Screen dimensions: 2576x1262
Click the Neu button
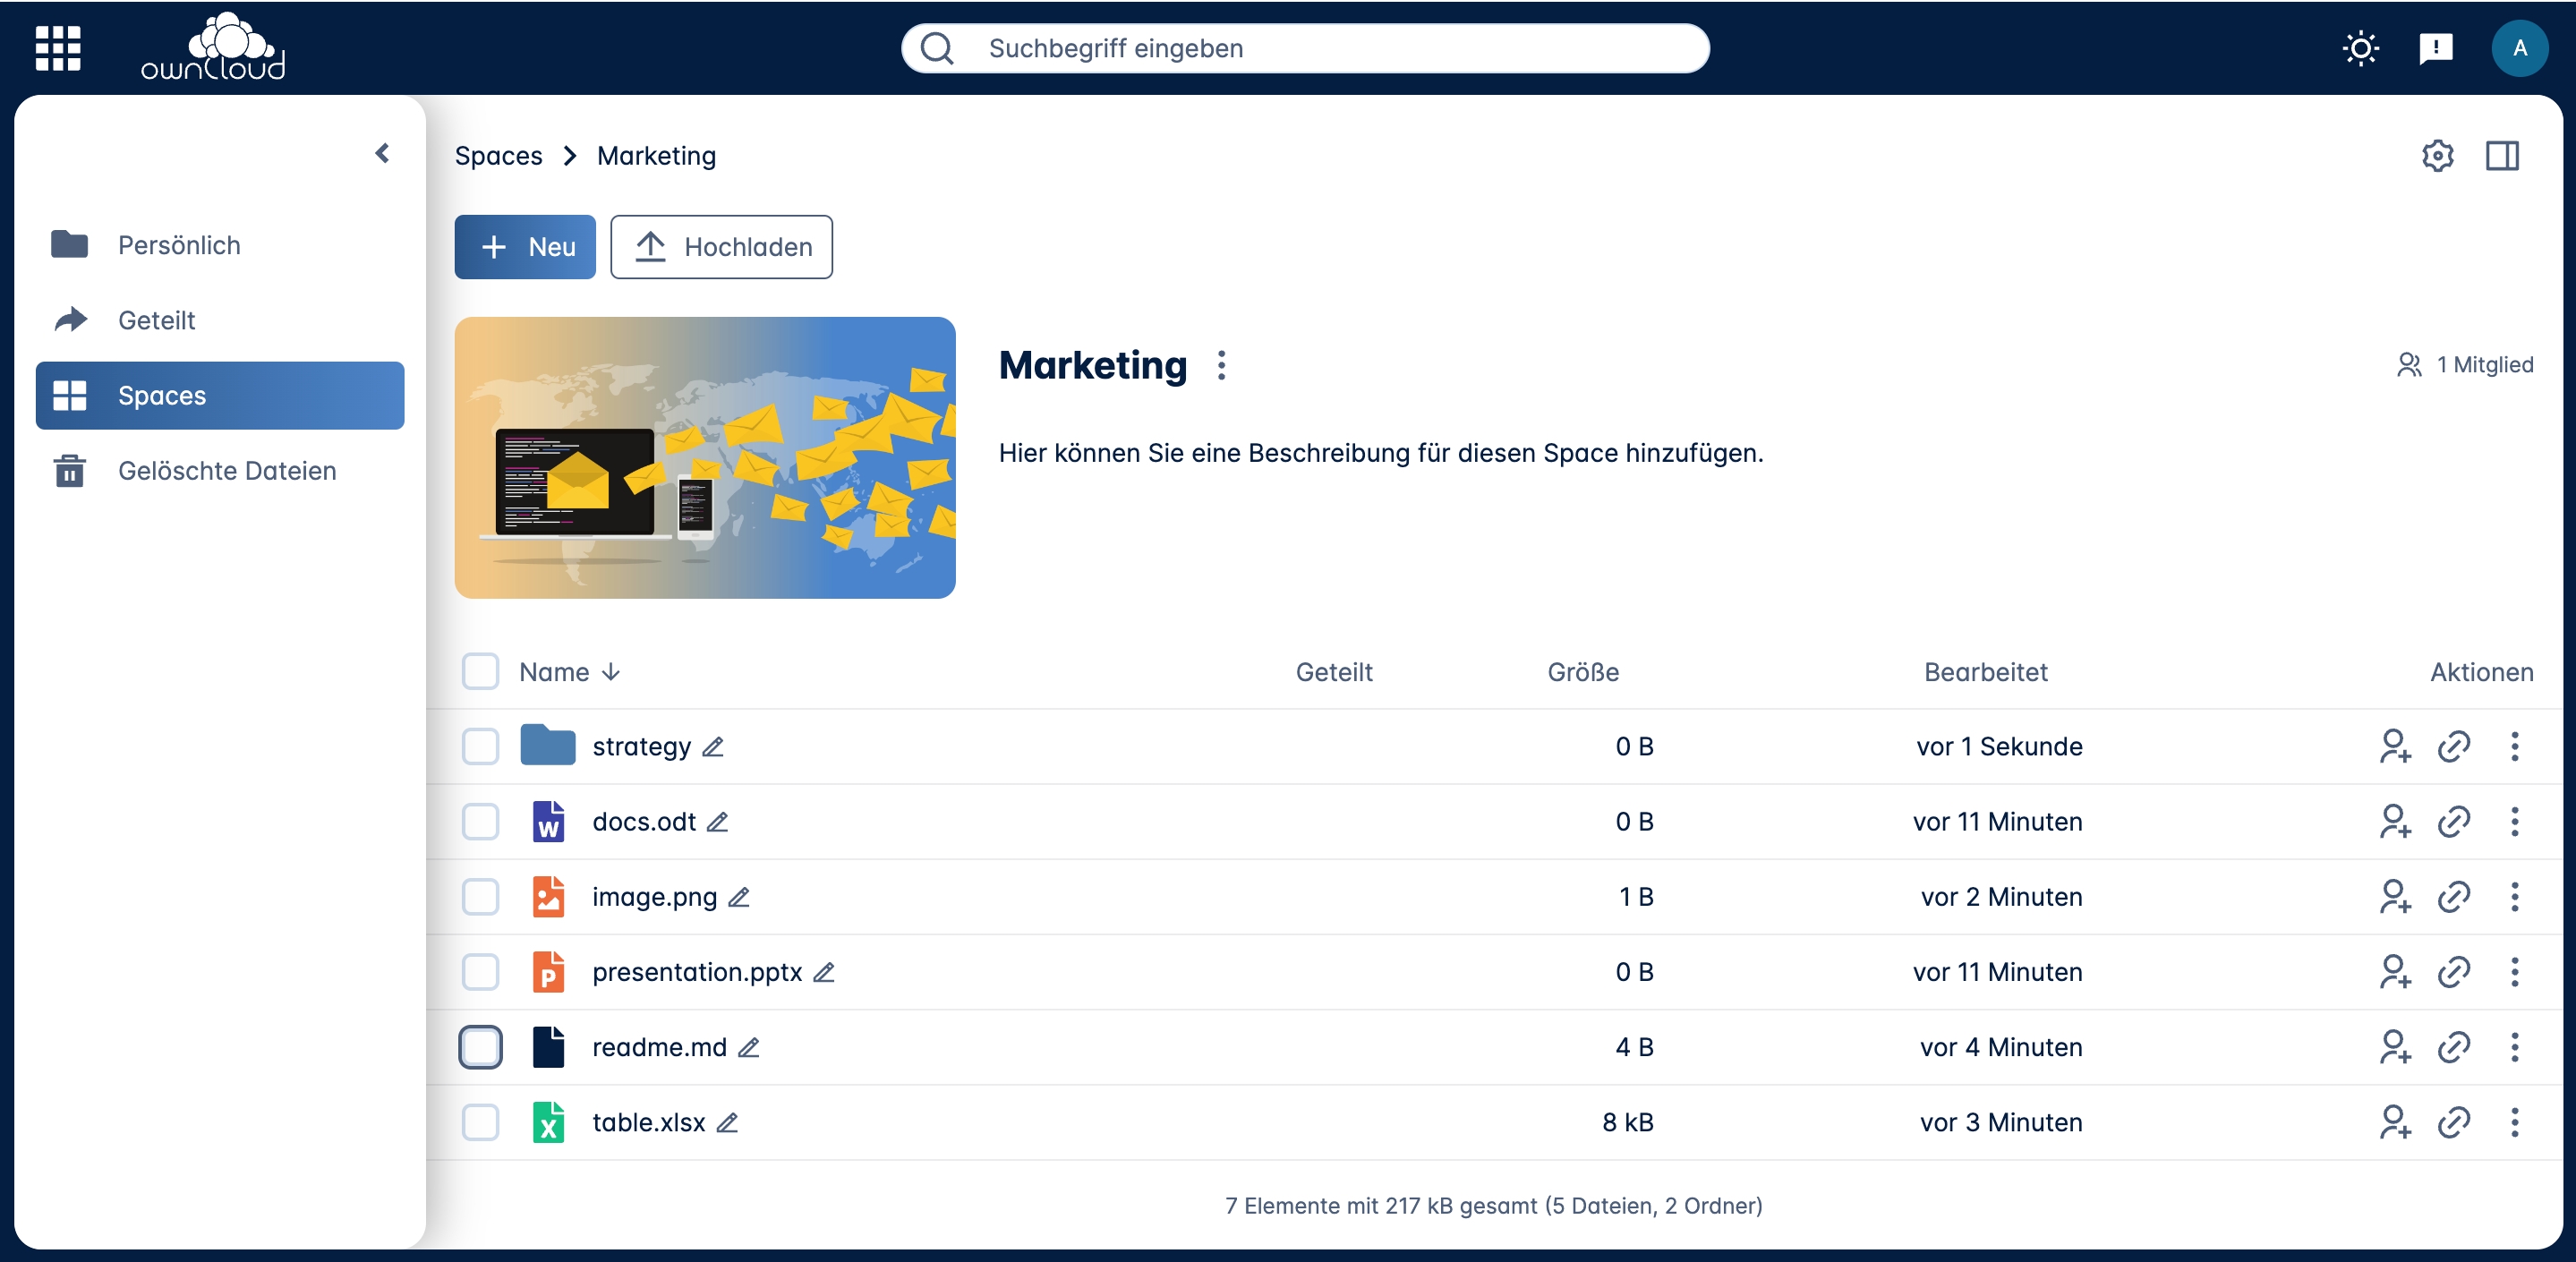524,247
